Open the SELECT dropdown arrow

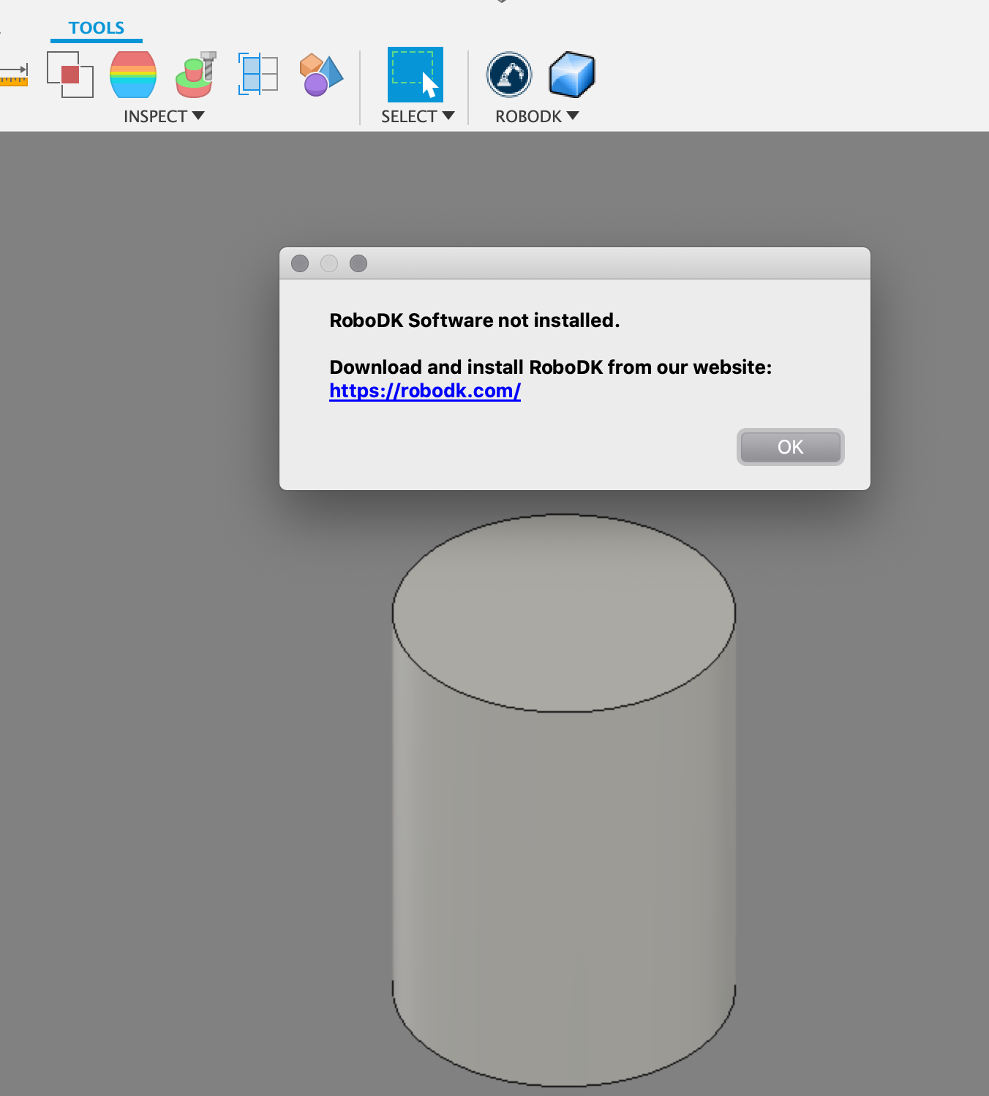[448, 116]
